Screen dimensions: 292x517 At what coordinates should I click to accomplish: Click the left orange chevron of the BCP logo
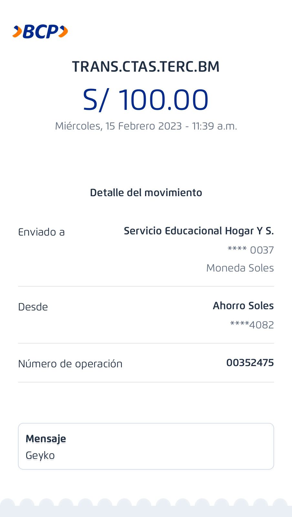(x=17, y=32)
